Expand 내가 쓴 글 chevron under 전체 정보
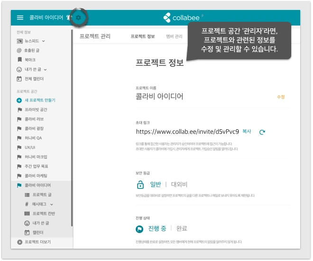This screenshot has height=261, width=313. (x=46, y=70)
